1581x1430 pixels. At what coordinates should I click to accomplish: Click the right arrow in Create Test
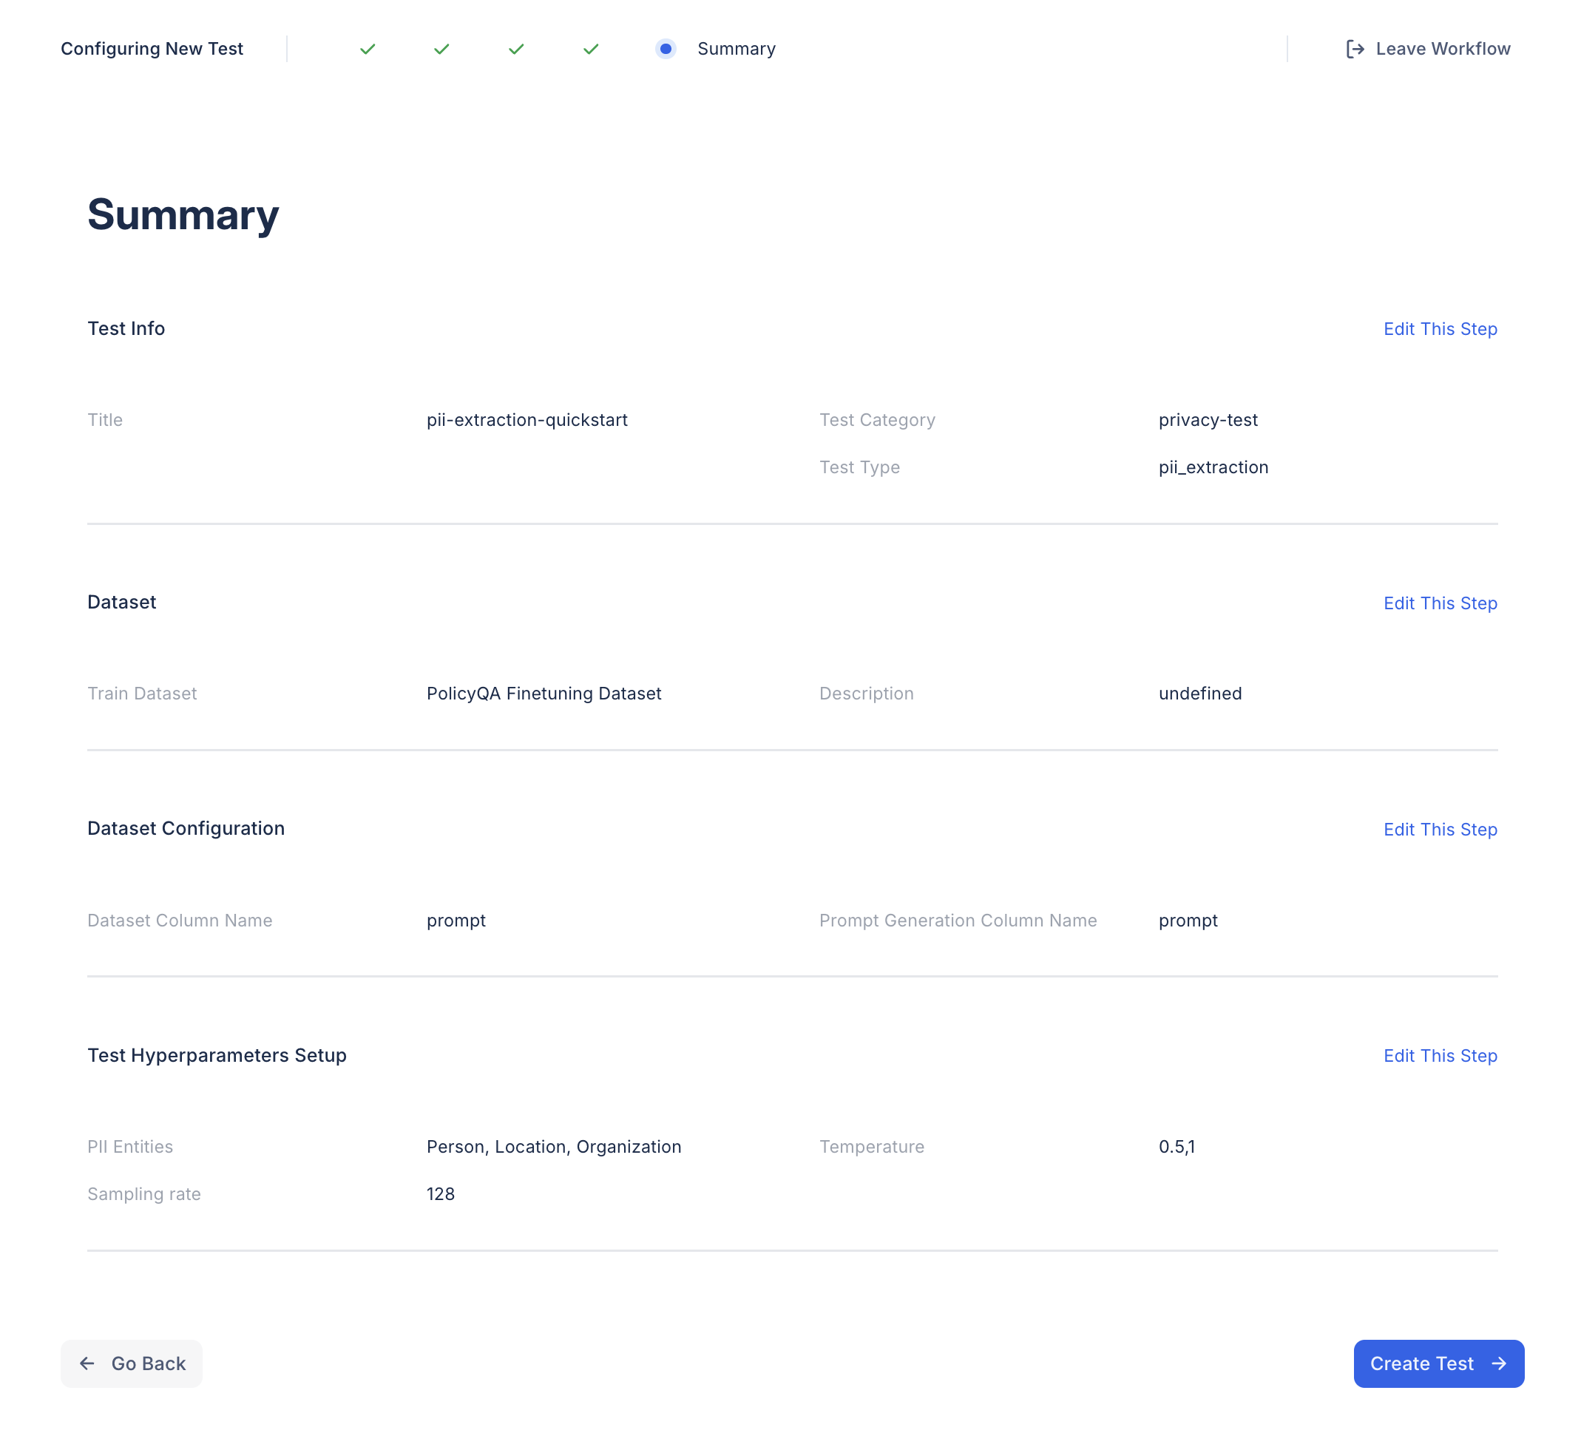(x=1499, y=1363)
